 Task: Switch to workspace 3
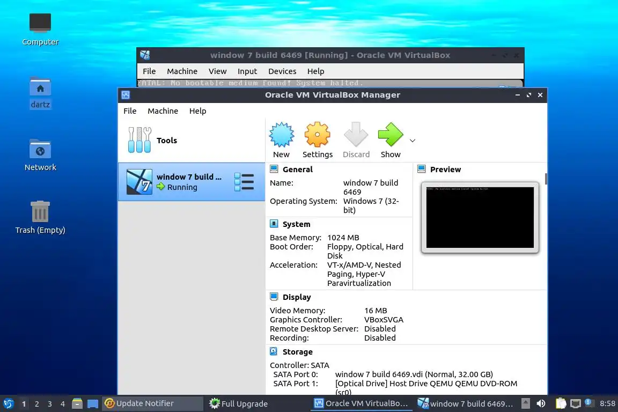(50, 404)
